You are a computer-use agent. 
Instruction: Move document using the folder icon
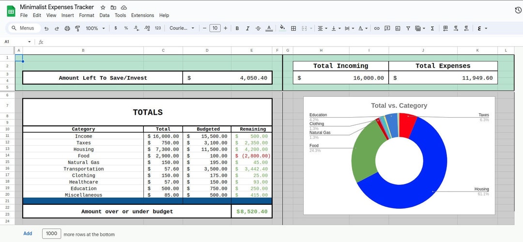[x=113, y=7]
